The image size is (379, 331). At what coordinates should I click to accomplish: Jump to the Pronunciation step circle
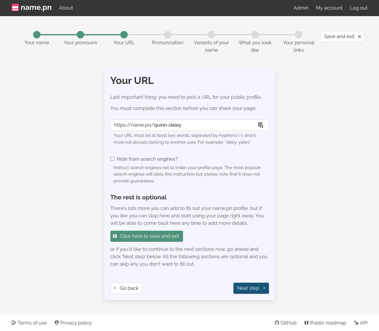click(168, 34)
